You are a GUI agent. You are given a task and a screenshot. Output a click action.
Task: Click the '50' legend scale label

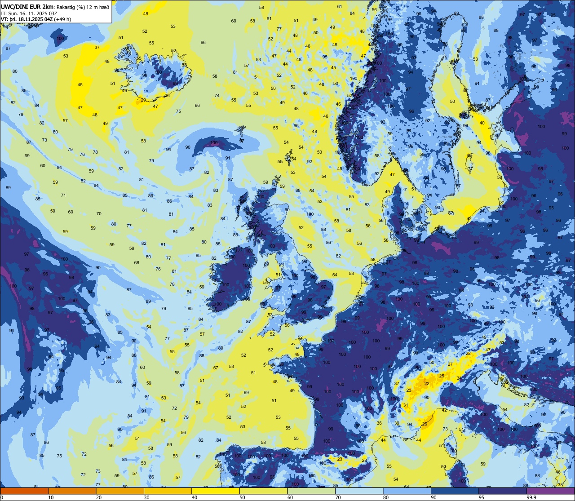point(242,497)
